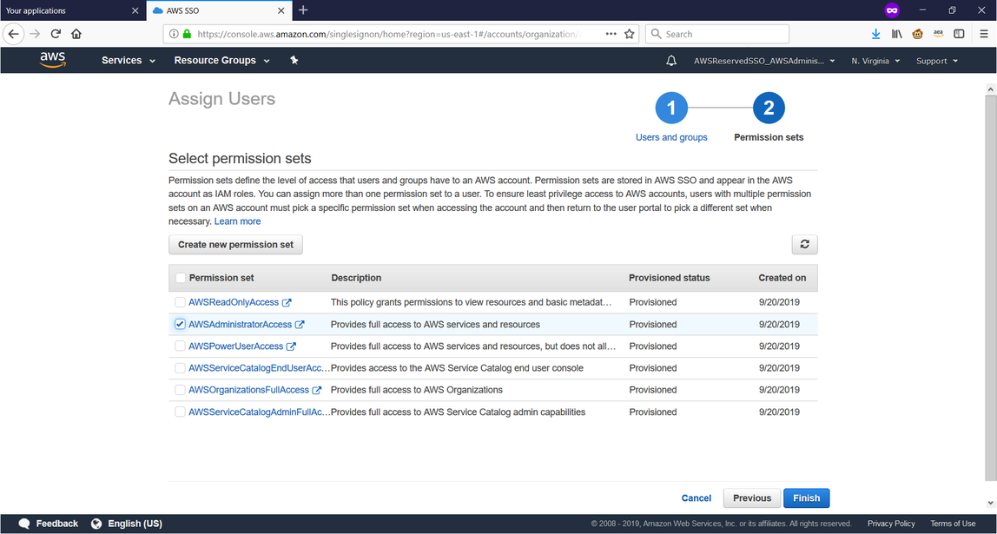This screenshot has width=997, height=534.
Task: Click the Feedback speech bubble icon
Action: point(24,524)
